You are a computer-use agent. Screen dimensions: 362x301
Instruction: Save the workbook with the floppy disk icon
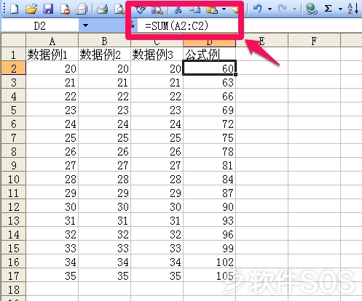pos(48,9)
